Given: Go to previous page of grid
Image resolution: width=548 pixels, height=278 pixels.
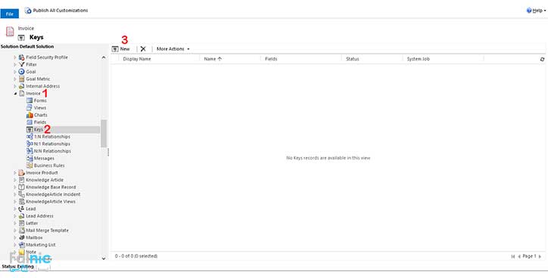Looking at the screenshot, I should tap(519, 256).
